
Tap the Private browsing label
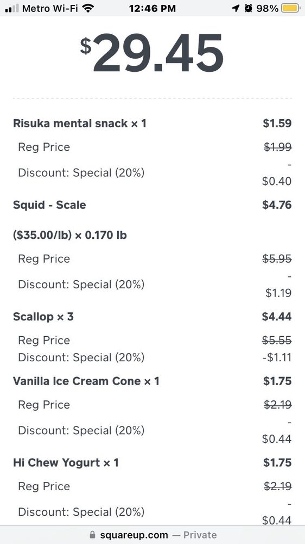(x=200, y=535)
